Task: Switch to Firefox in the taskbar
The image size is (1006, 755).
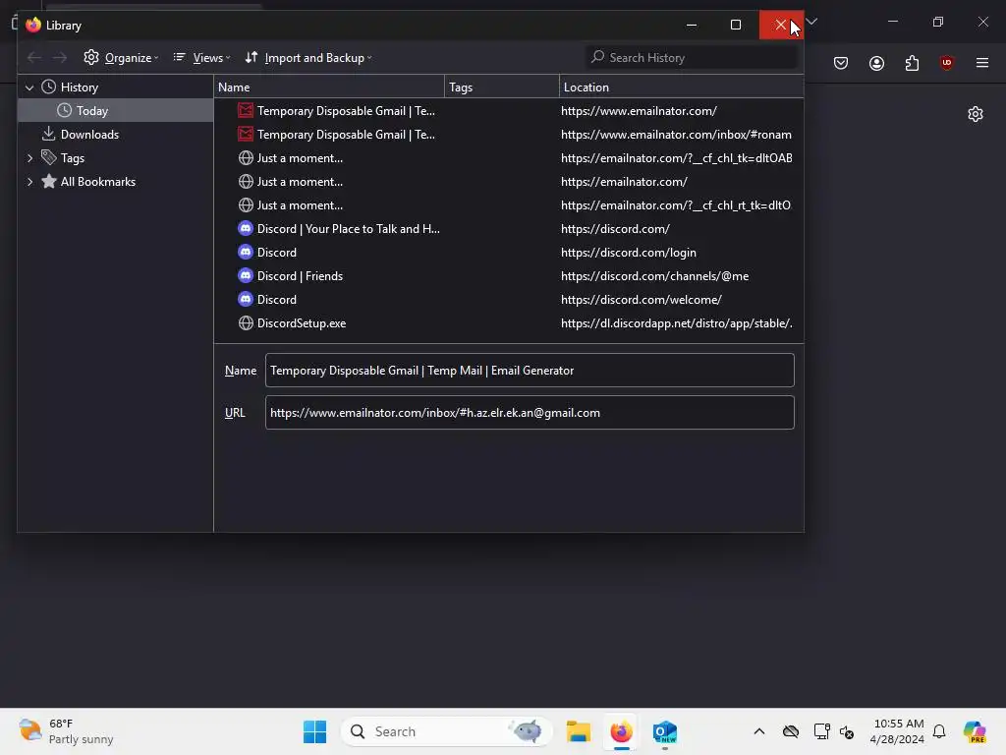Action: click(621, 731)
